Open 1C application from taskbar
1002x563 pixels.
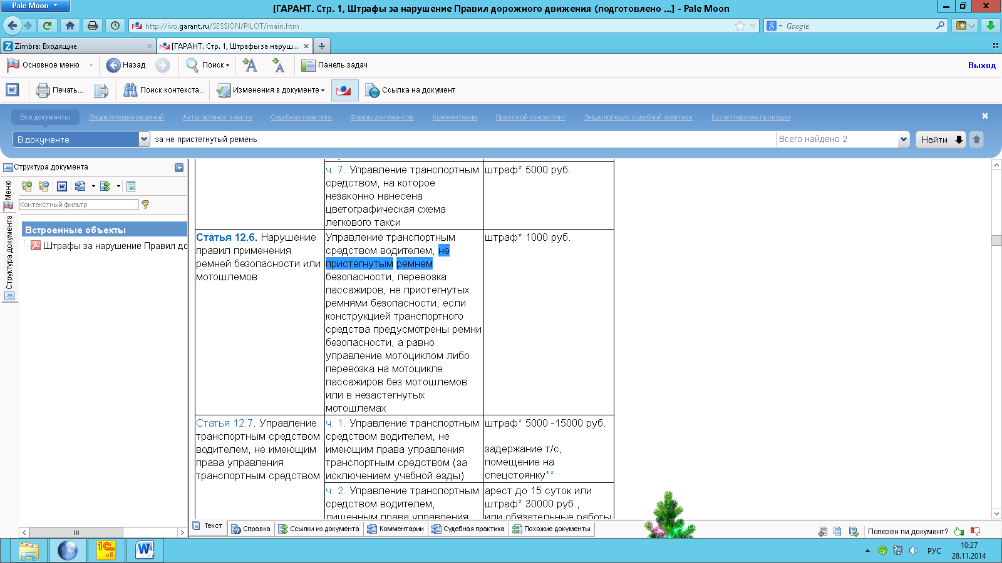point(106,550)
